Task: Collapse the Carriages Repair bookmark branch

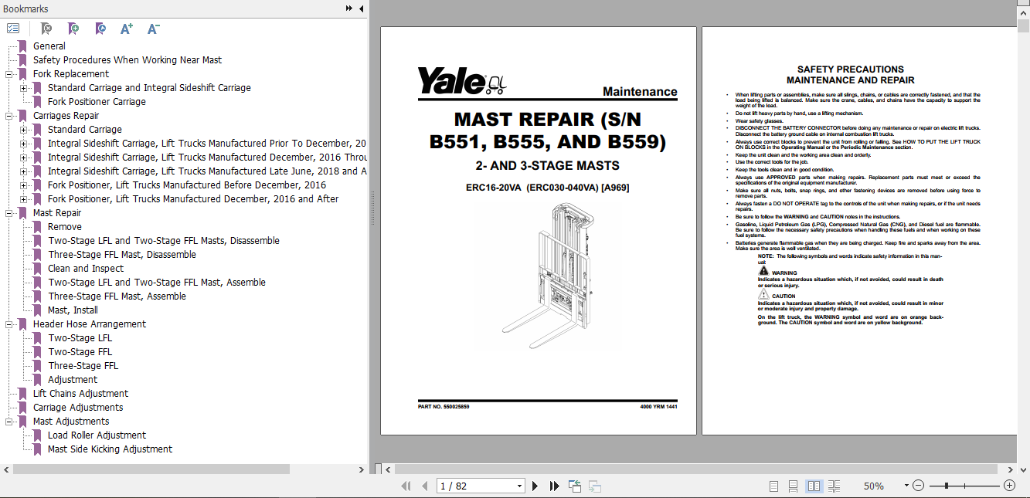Action: [9, 116]
